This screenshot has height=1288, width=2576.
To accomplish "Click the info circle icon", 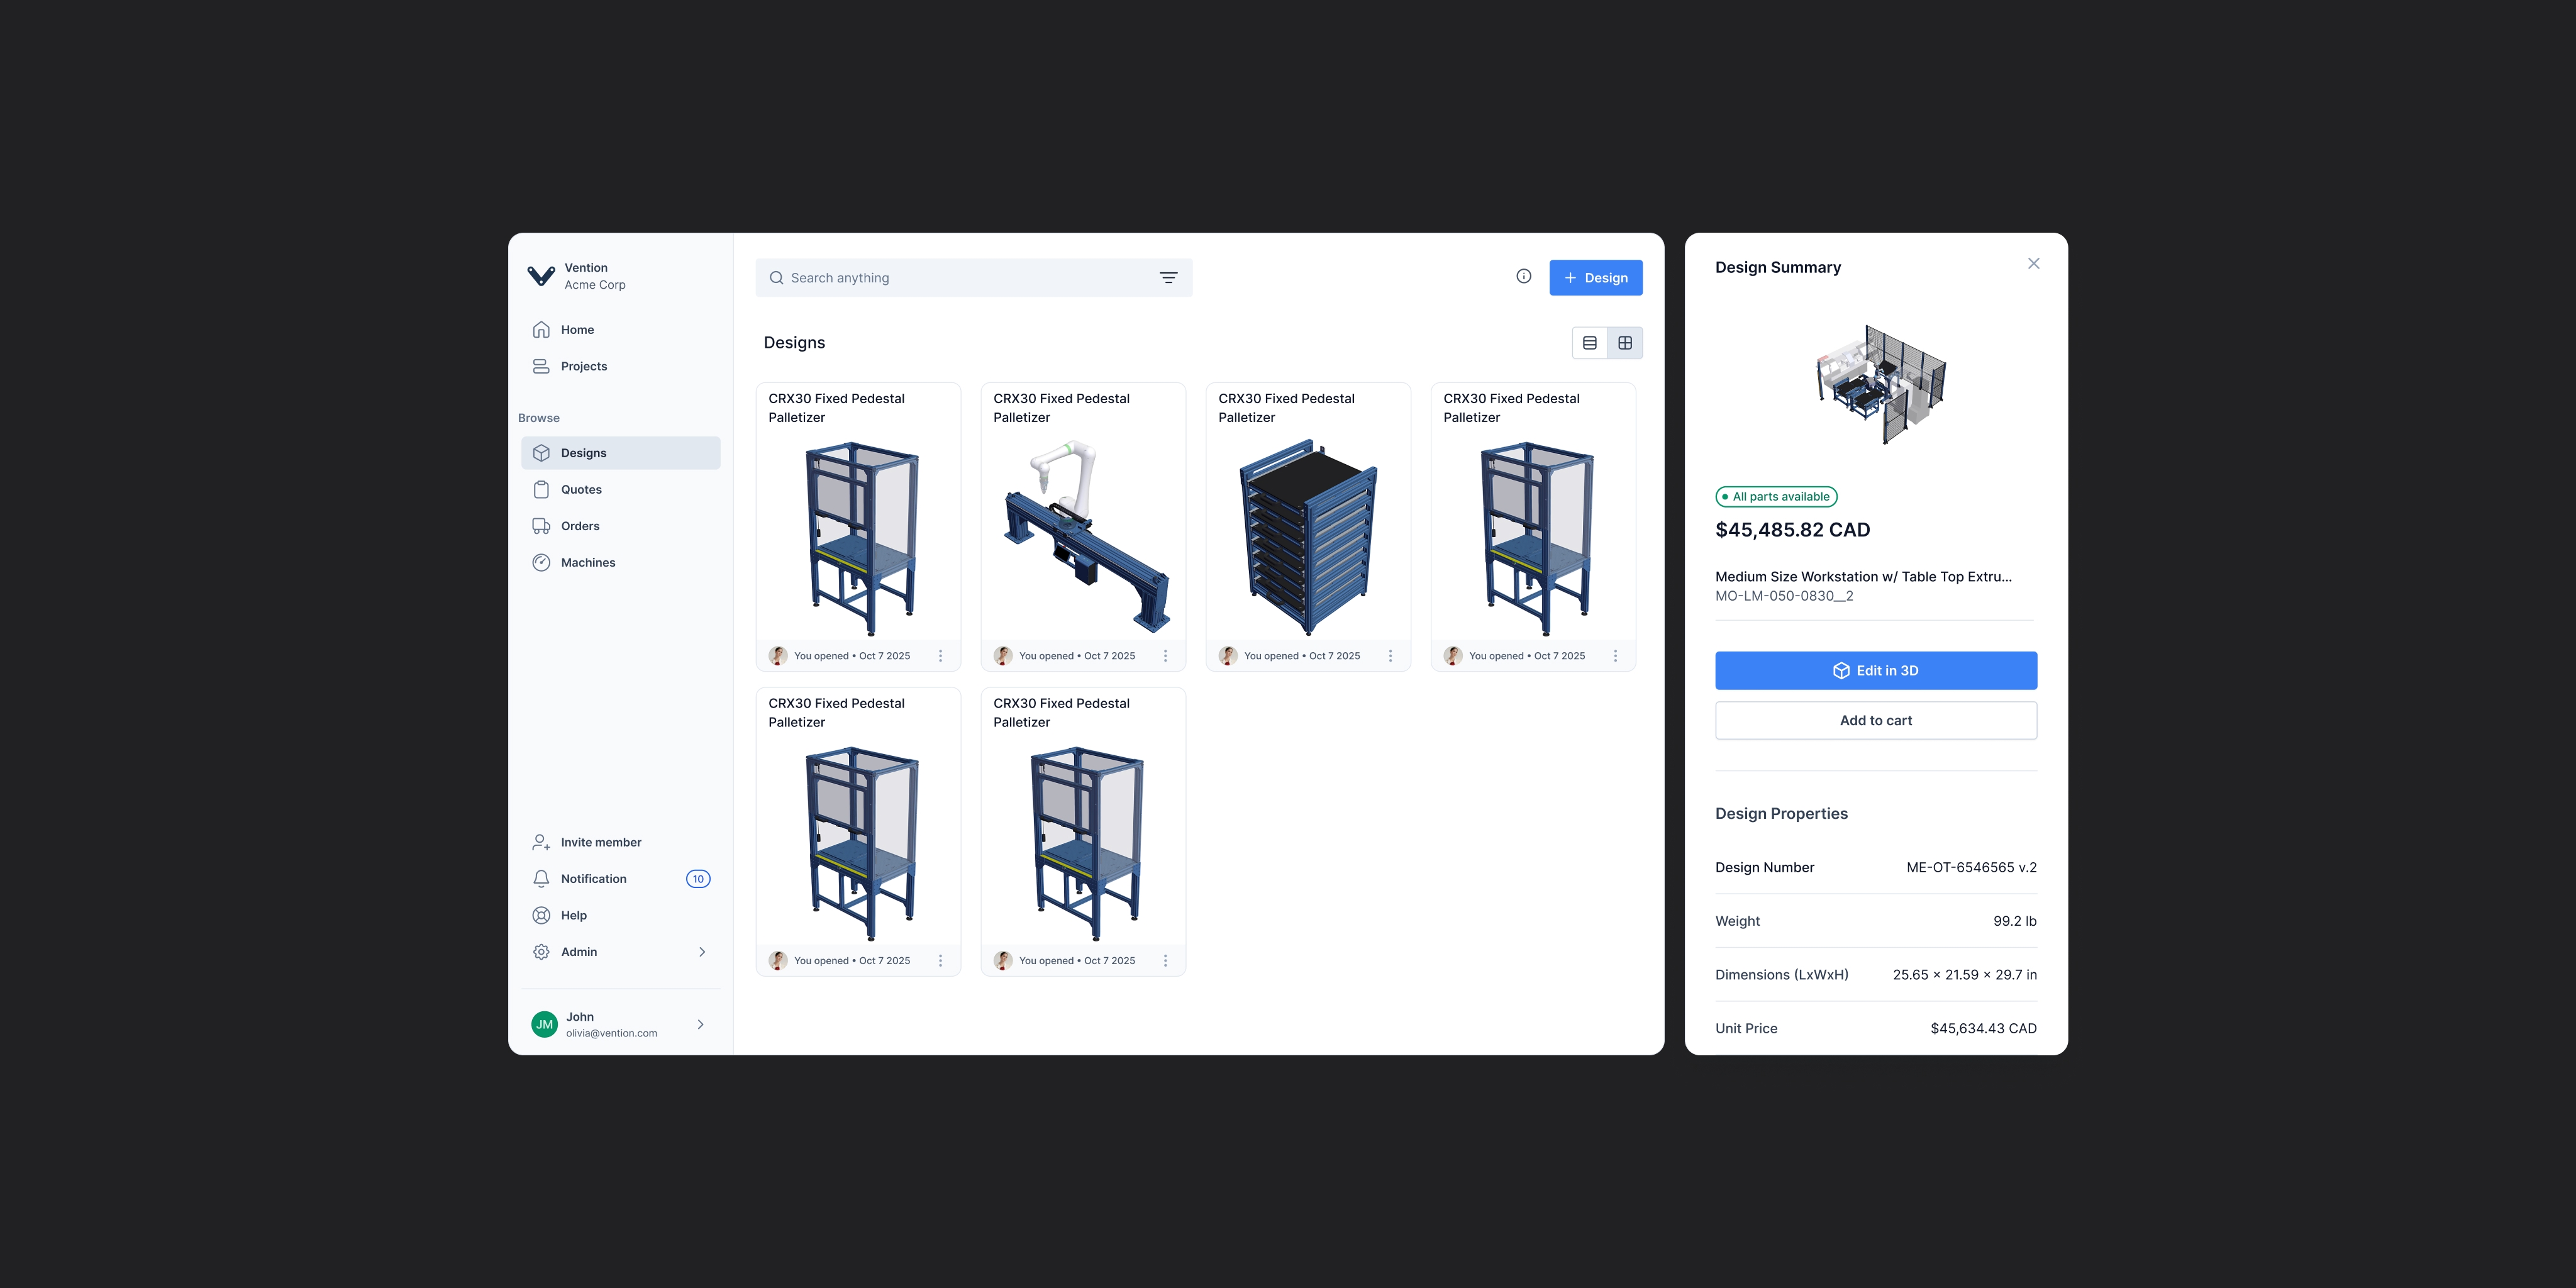I will [1523, 277].
